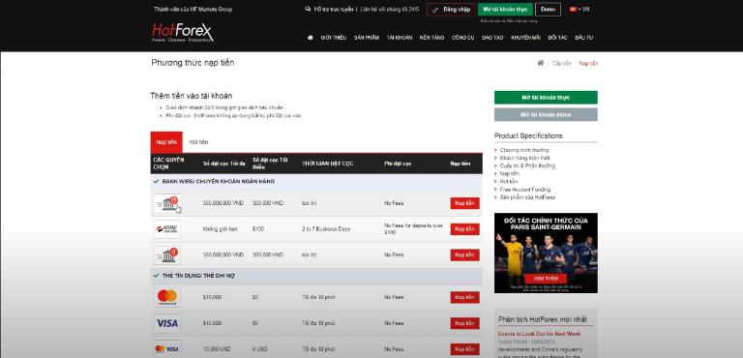Viewport: 743px width, 358px height.
Task: Click the '2 to 7 Business Days' cell
Action: pos(326,229)
